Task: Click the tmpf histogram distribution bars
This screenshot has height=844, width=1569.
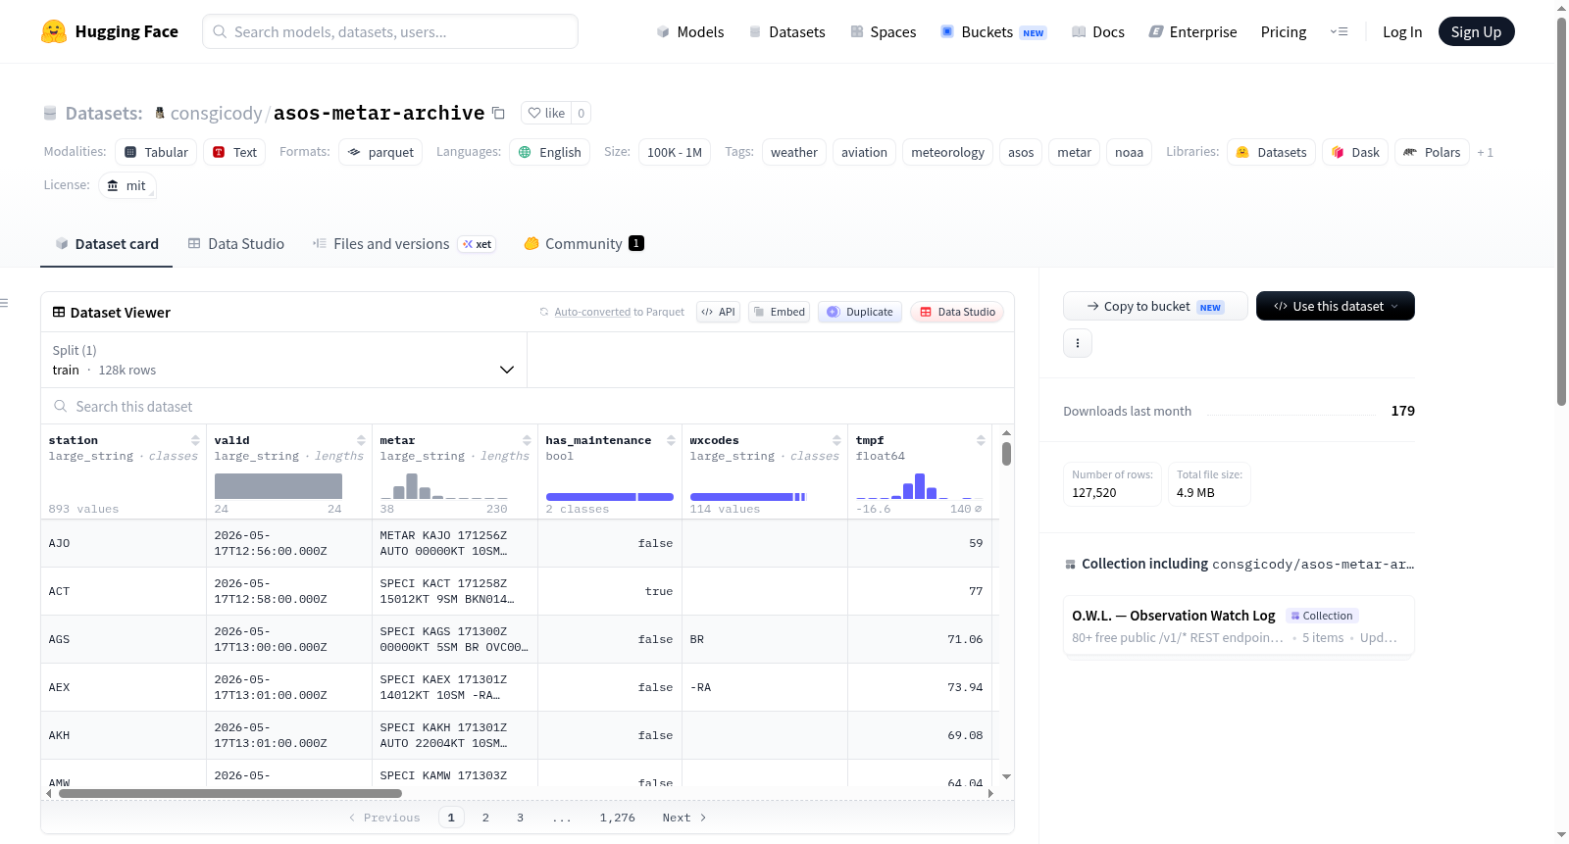Action: click(x=919, y=486)
